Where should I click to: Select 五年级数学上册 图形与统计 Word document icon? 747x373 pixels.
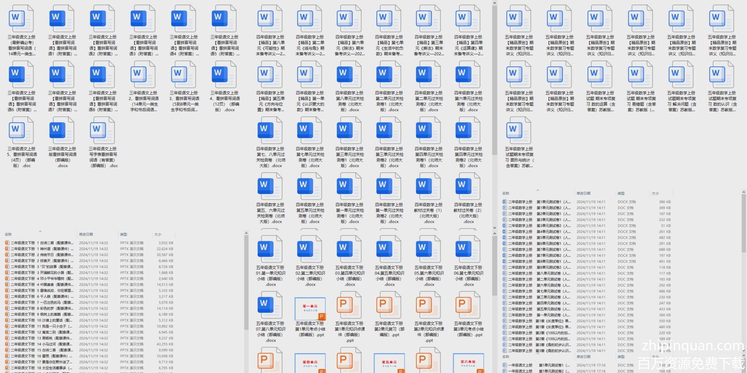[519, 131]
